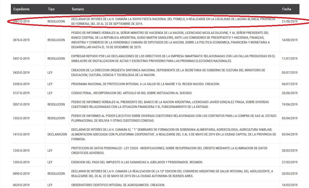This screenshot has height=188, width=309.
Task: Click the Proteccion de Datos Personales summary
Action: (x=169, y=151)
